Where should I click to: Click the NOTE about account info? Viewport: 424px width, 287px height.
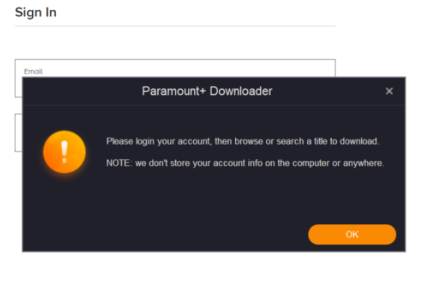click(x=245, y=163)
